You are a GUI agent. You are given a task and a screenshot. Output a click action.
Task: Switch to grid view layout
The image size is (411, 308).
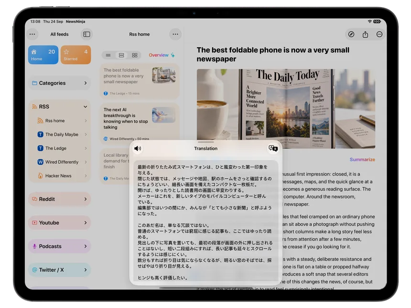pos(134,55)
